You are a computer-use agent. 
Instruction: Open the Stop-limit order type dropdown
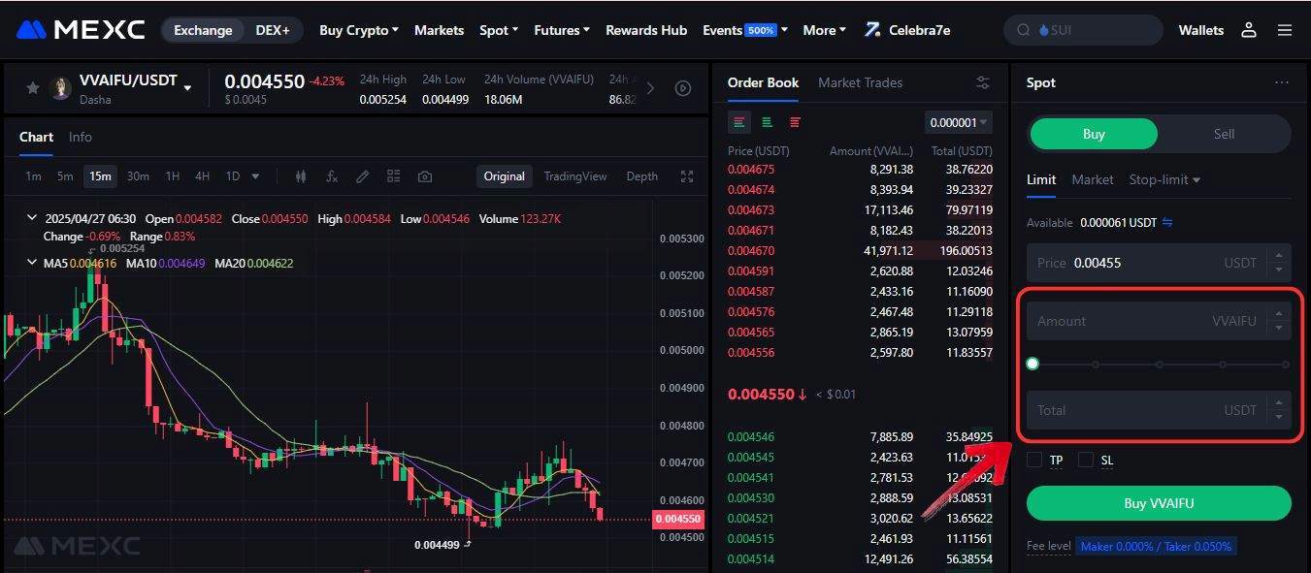1164,179
